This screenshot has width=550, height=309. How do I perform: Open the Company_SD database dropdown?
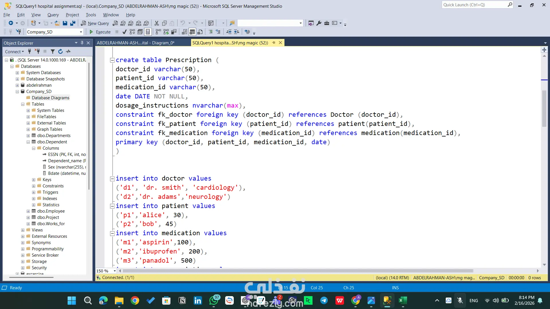point(81,32)
